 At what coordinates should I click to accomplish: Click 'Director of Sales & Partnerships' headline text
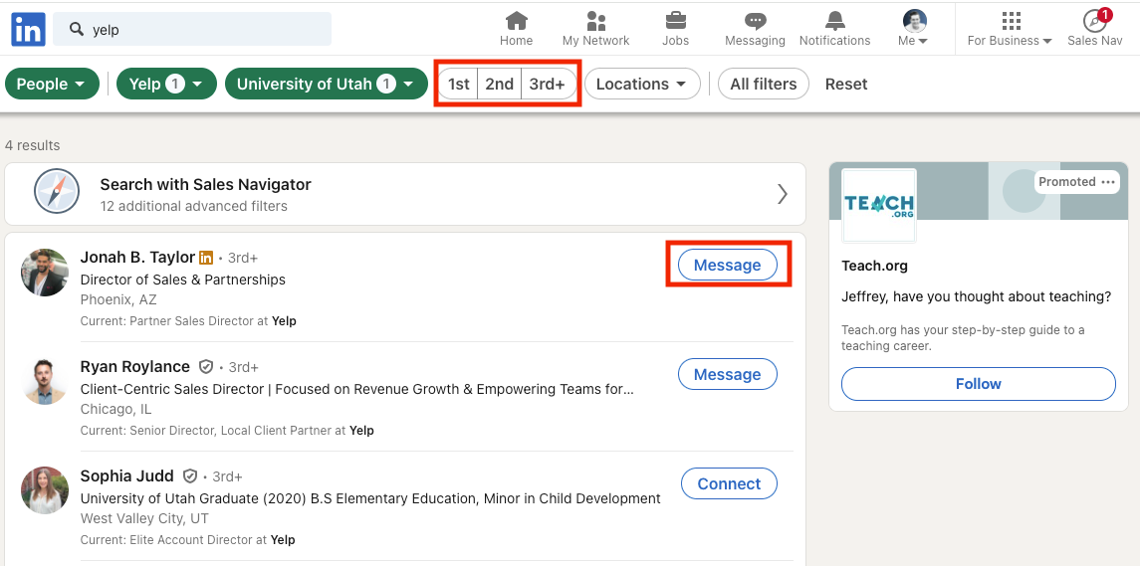pyautogui.click(x=182, y=280)
